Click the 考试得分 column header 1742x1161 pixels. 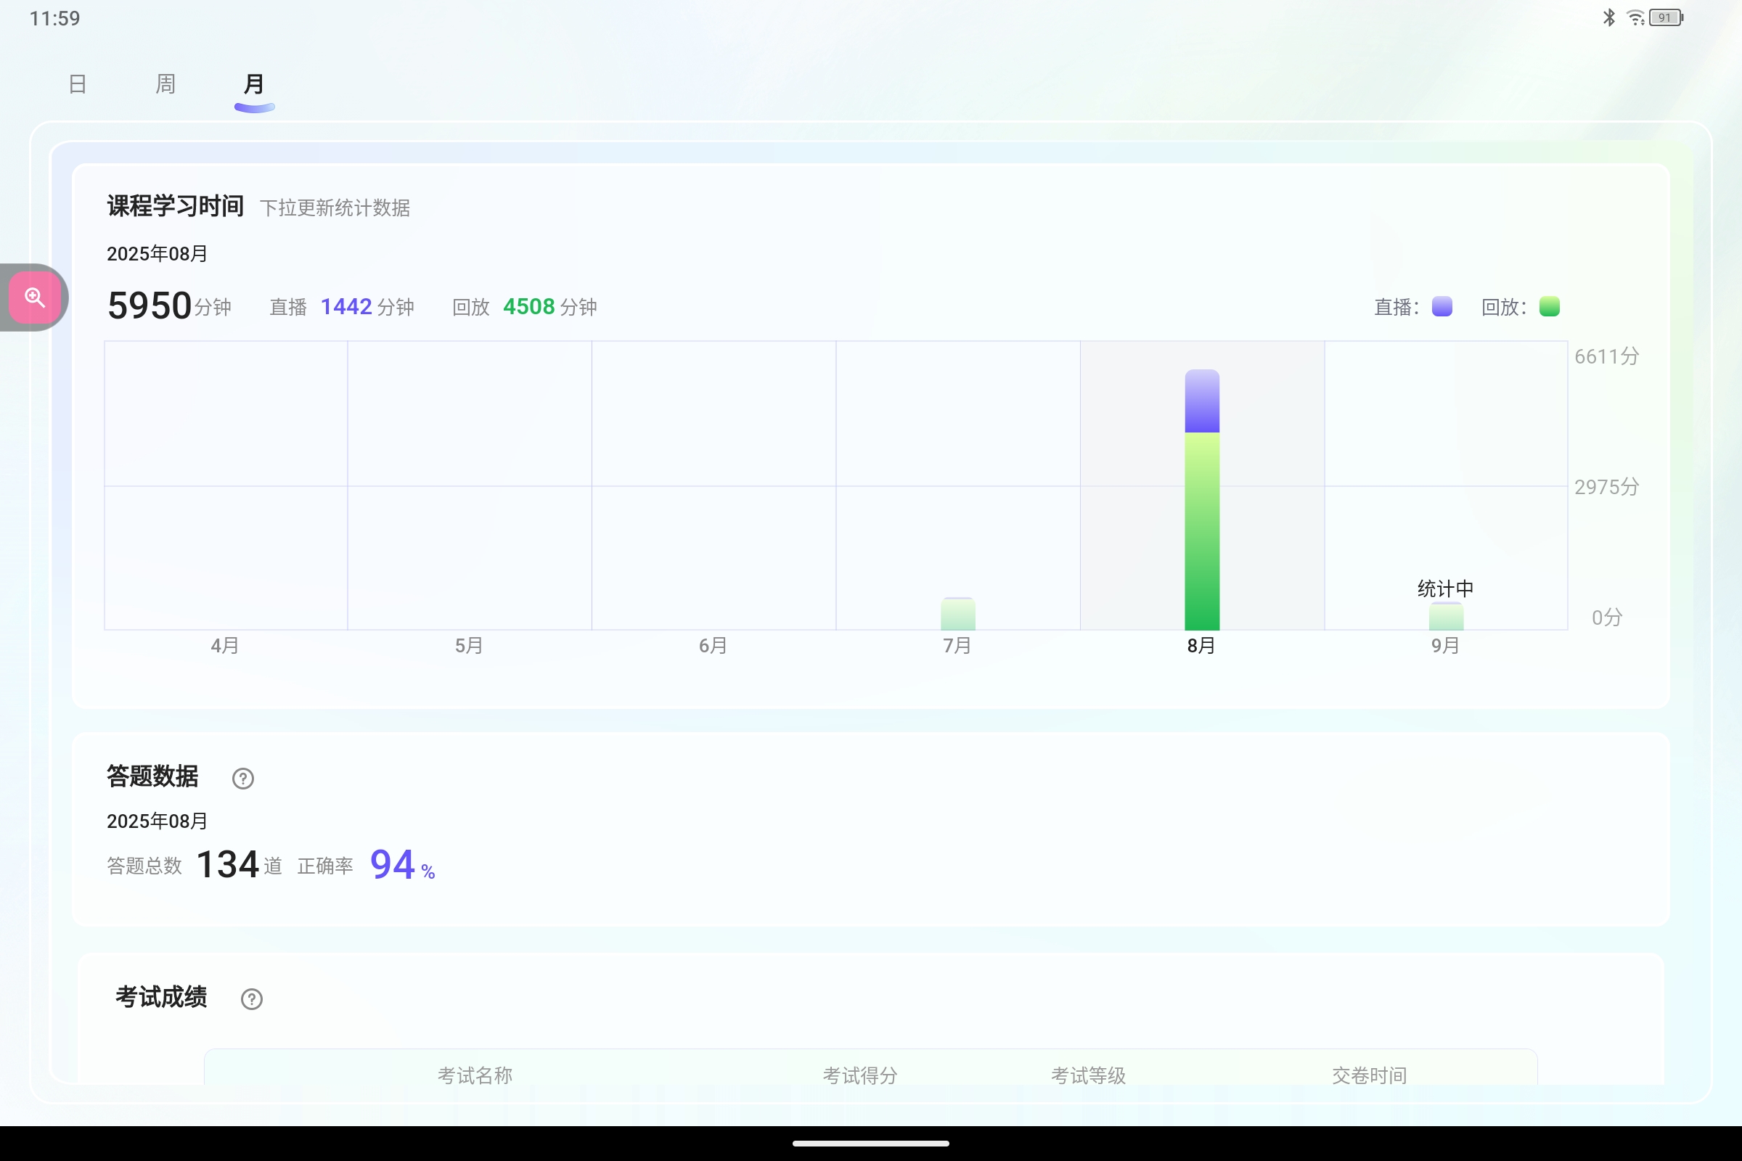[859, 1075]
